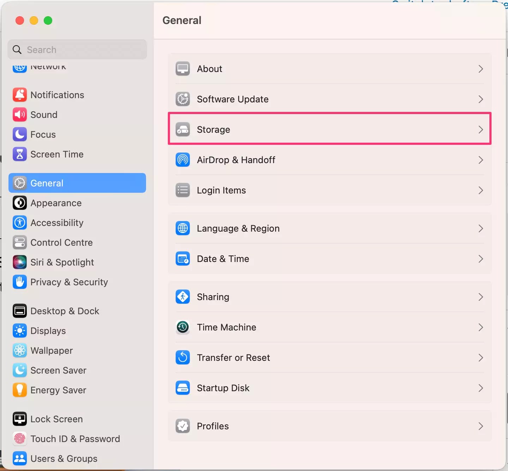Click inside the Search field
The height and width of the screenshot is (471, 508).
[x=78, y=49]
